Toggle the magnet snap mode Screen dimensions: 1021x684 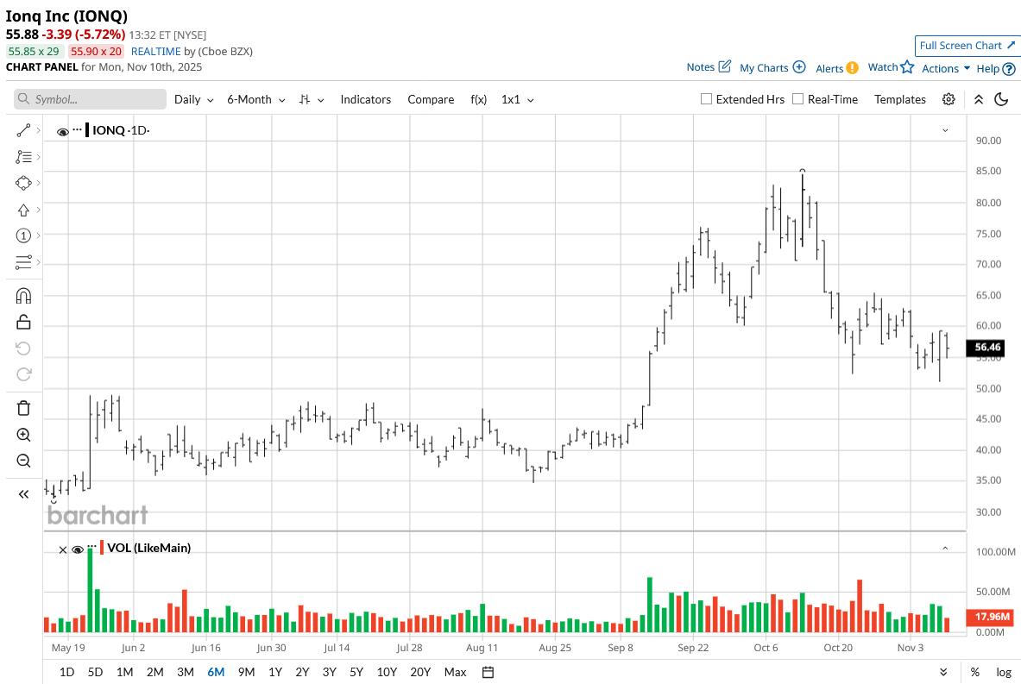point(23,296)
